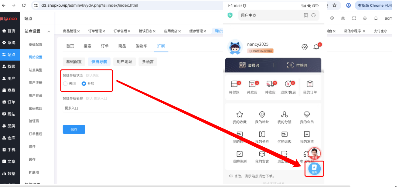Select 开启 for quick navigation status
The width and height of the screenshot is (399, 187).
pos(88,84)
